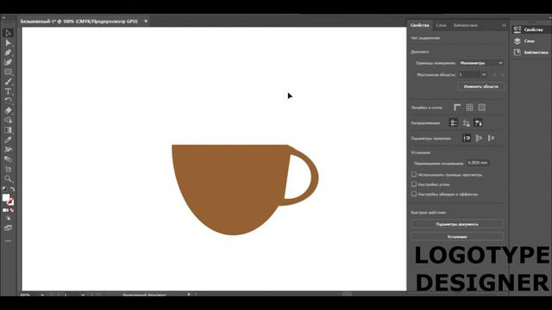Image resolution: width=552 pixels, height=310 pixels.
Task: Toggle the smart guides icon
Action: [x=478, y=123]
